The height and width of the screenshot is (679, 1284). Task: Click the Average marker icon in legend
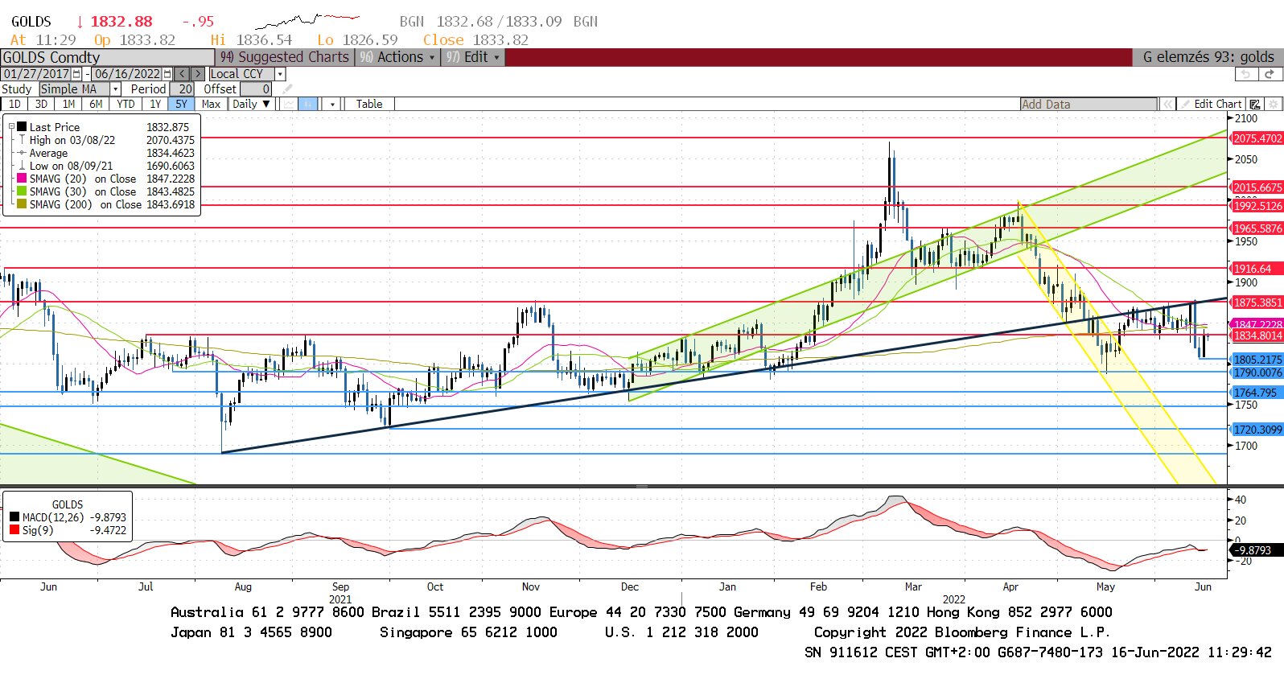tap(22, 153)
